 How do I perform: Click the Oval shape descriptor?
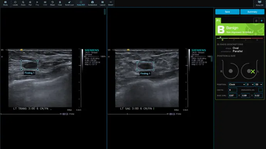(236, 48)
